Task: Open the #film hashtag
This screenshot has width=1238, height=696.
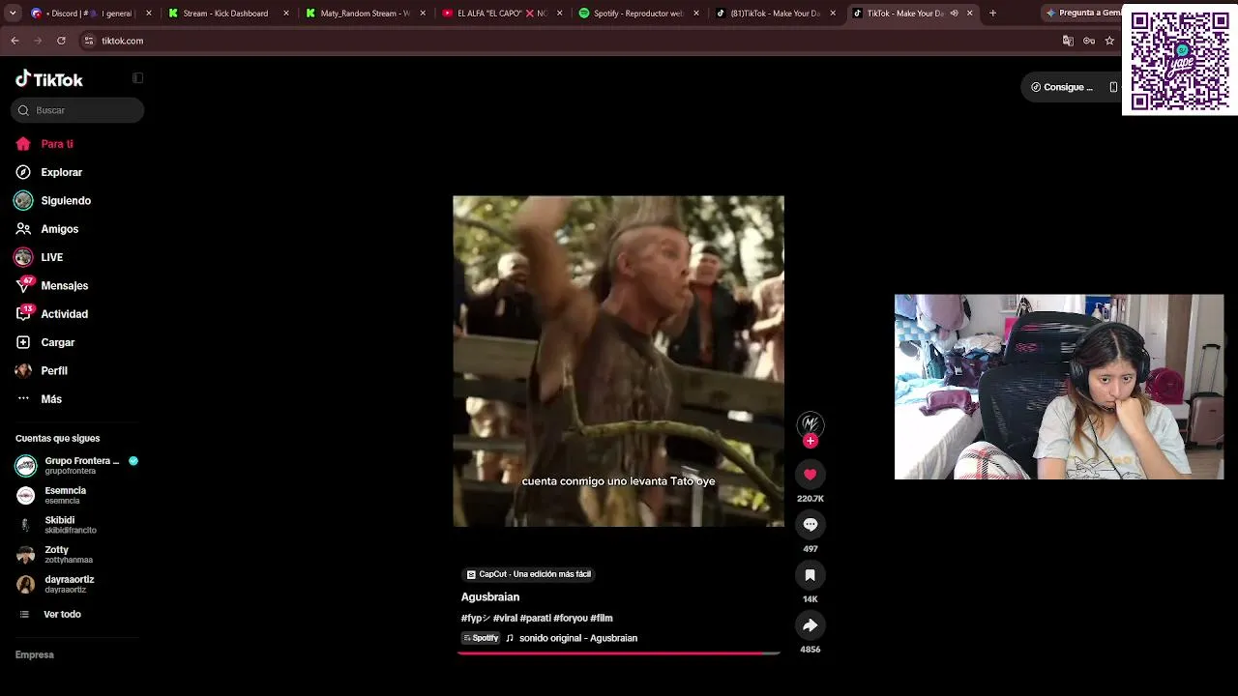Action: pos(602,619)
